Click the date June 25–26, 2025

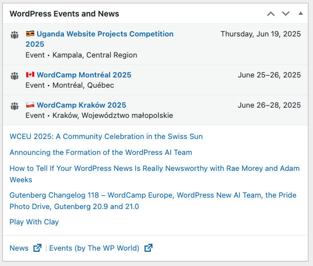click(269, 75)
